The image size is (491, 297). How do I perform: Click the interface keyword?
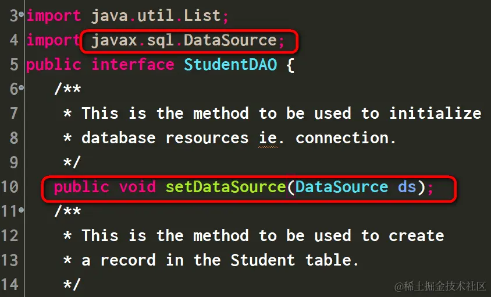coord(133,65)
